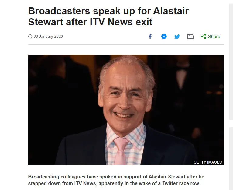Click 'Stewart after ITV News exit' headline line

[90, 22]
